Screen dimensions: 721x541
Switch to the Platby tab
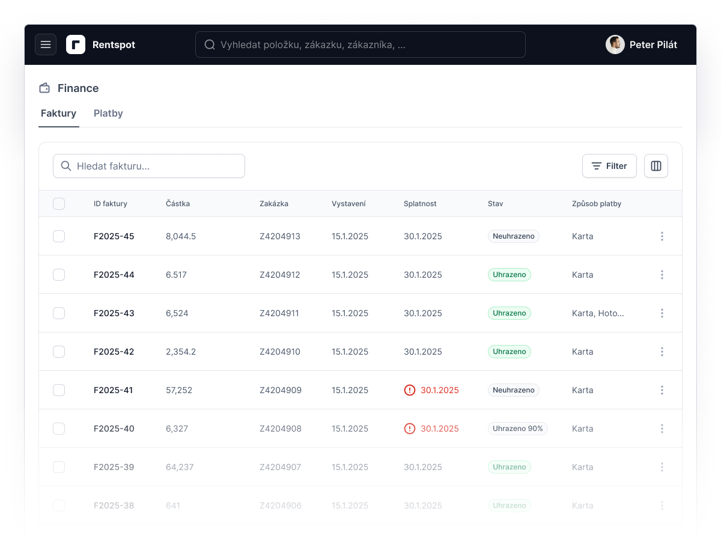coord(108,114)
